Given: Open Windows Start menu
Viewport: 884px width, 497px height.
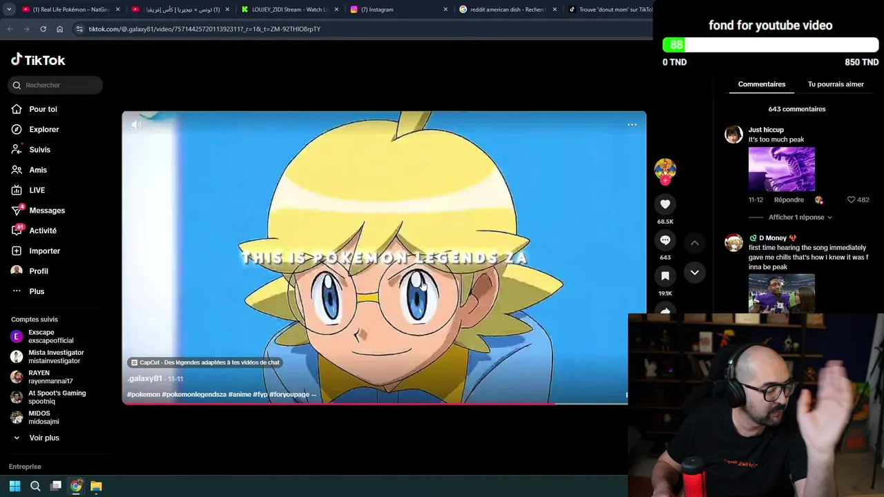Looking at the screenshot, I should point(15,486).
